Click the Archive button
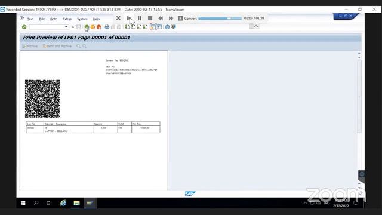 click(30, 46)
